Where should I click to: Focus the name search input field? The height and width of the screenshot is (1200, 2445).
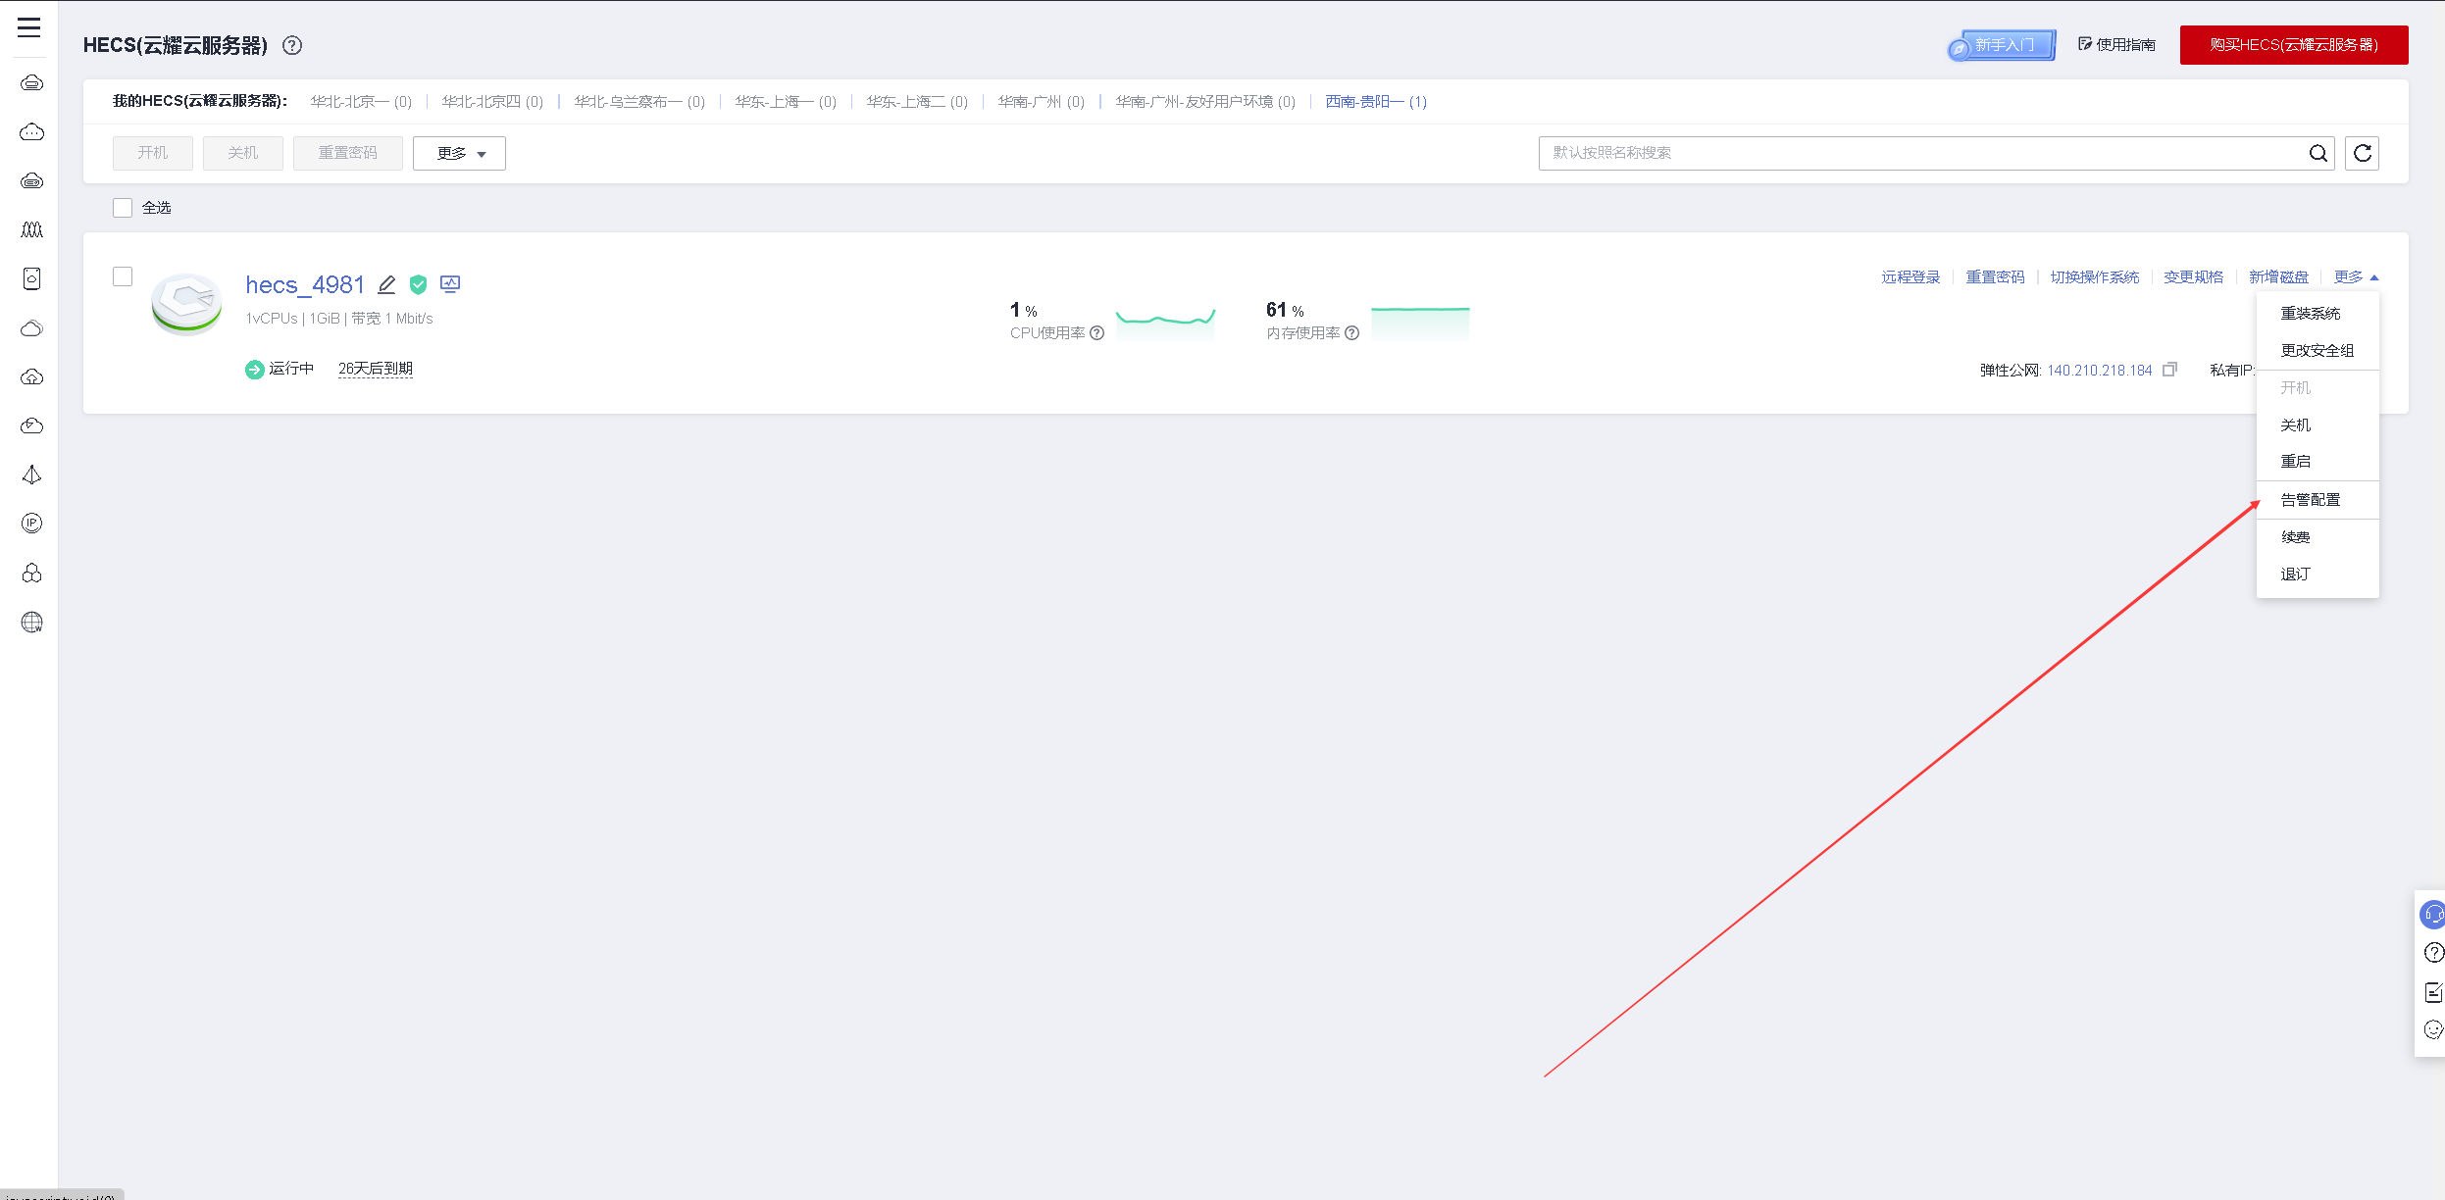tap(1912, 153)
